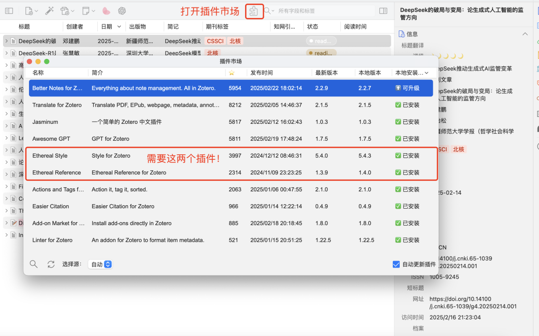Sort items by 出版物 column header
Screen dimensions: 539x336
pyautogui.click(x=138, y=26)
